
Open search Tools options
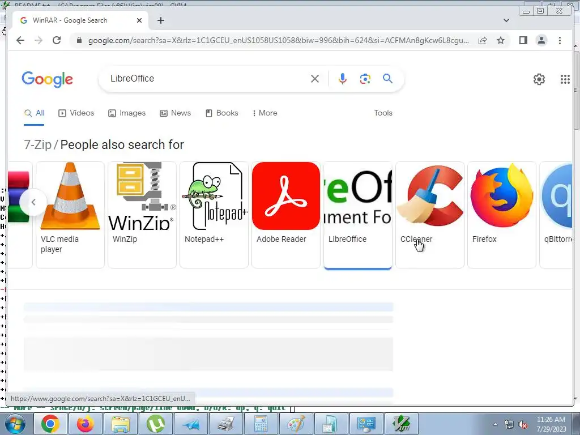click(x=383, y=113)
